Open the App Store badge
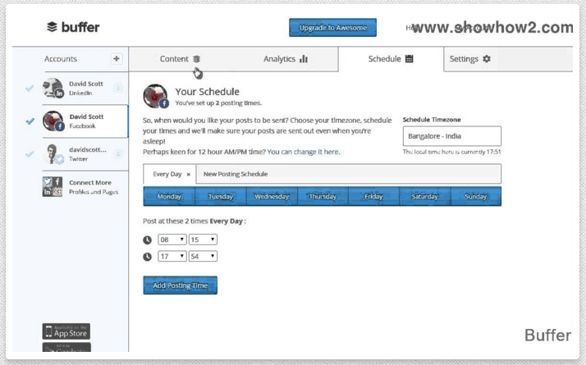The image size is (586, 365). (66, 331)
